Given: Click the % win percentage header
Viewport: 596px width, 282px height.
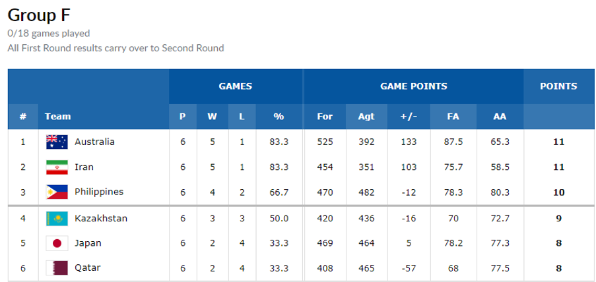Looking at the screenshot, I should click(279, 117).
